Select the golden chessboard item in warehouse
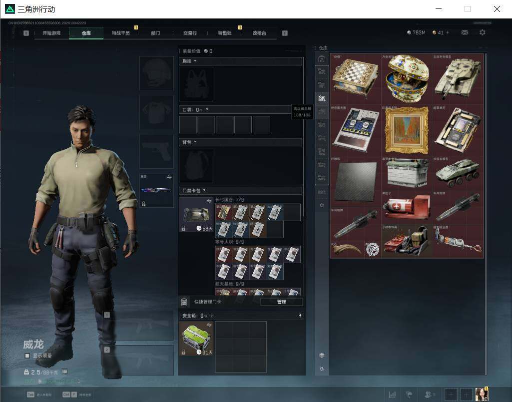Image resolution: width=512 pixels, height=402 pixels. click(355, 78)
